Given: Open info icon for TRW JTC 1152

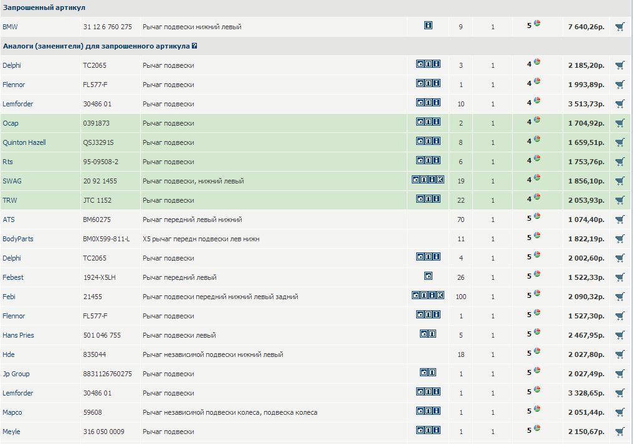Looking at the screenshot, I should click(x=436, y=198).
